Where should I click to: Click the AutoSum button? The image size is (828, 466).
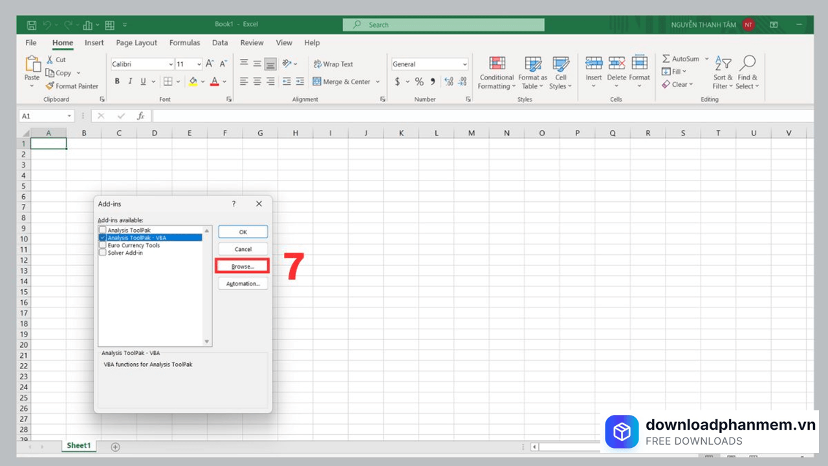(x=680, y=59)
